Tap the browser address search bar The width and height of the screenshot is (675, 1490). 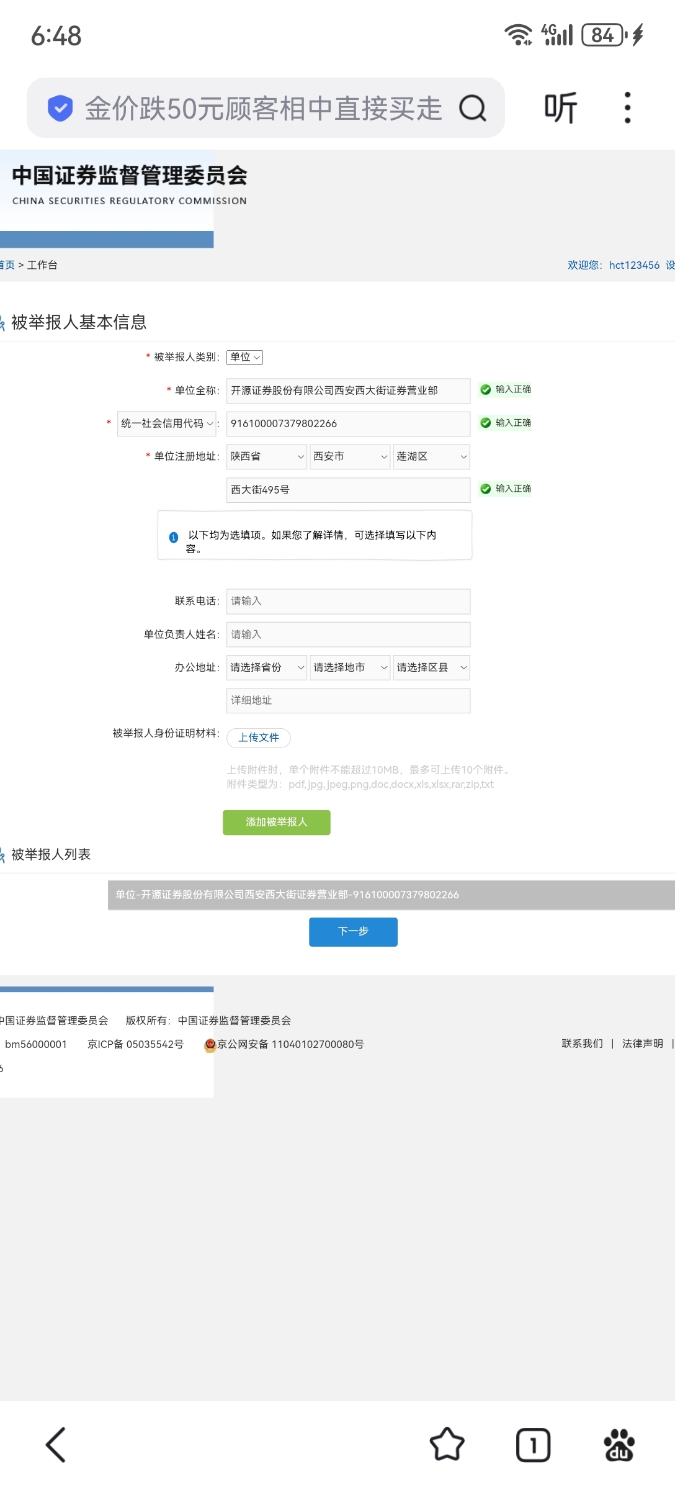click(266, 108)
